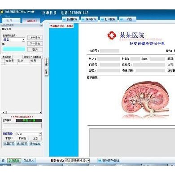Click the 性别 column header in table
Screen dimensions: 175x175
coord(35,61)
